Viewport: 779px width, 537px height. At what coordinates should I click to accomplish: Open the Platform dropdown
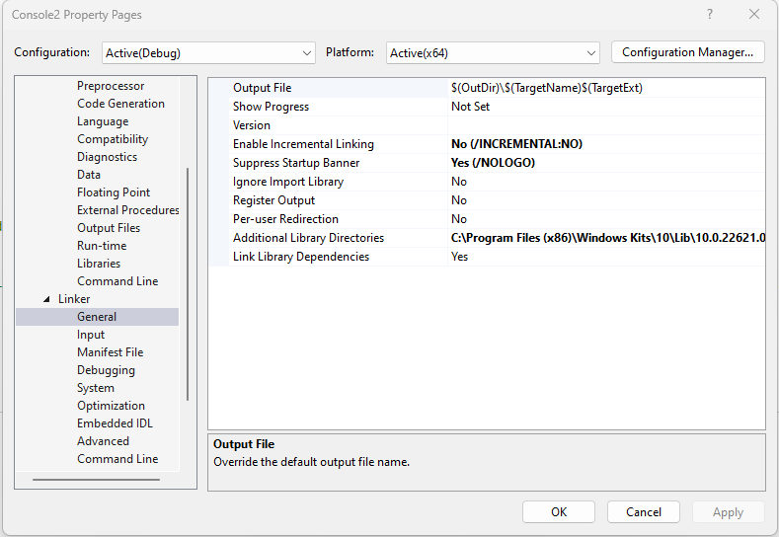493,52
